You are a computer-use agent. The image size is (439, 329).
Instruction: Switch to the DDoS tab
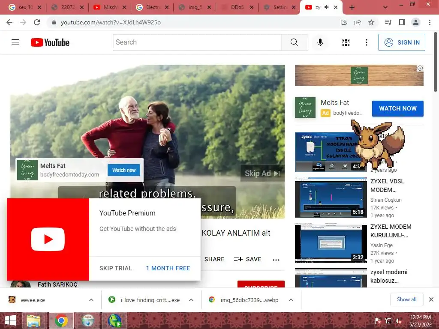(237, 7)
